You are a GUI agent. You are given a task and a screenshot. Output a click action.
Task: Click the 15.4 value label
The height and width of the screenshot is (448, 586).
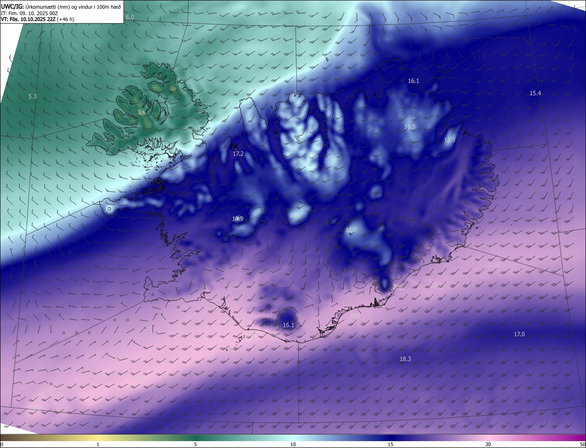535,93
